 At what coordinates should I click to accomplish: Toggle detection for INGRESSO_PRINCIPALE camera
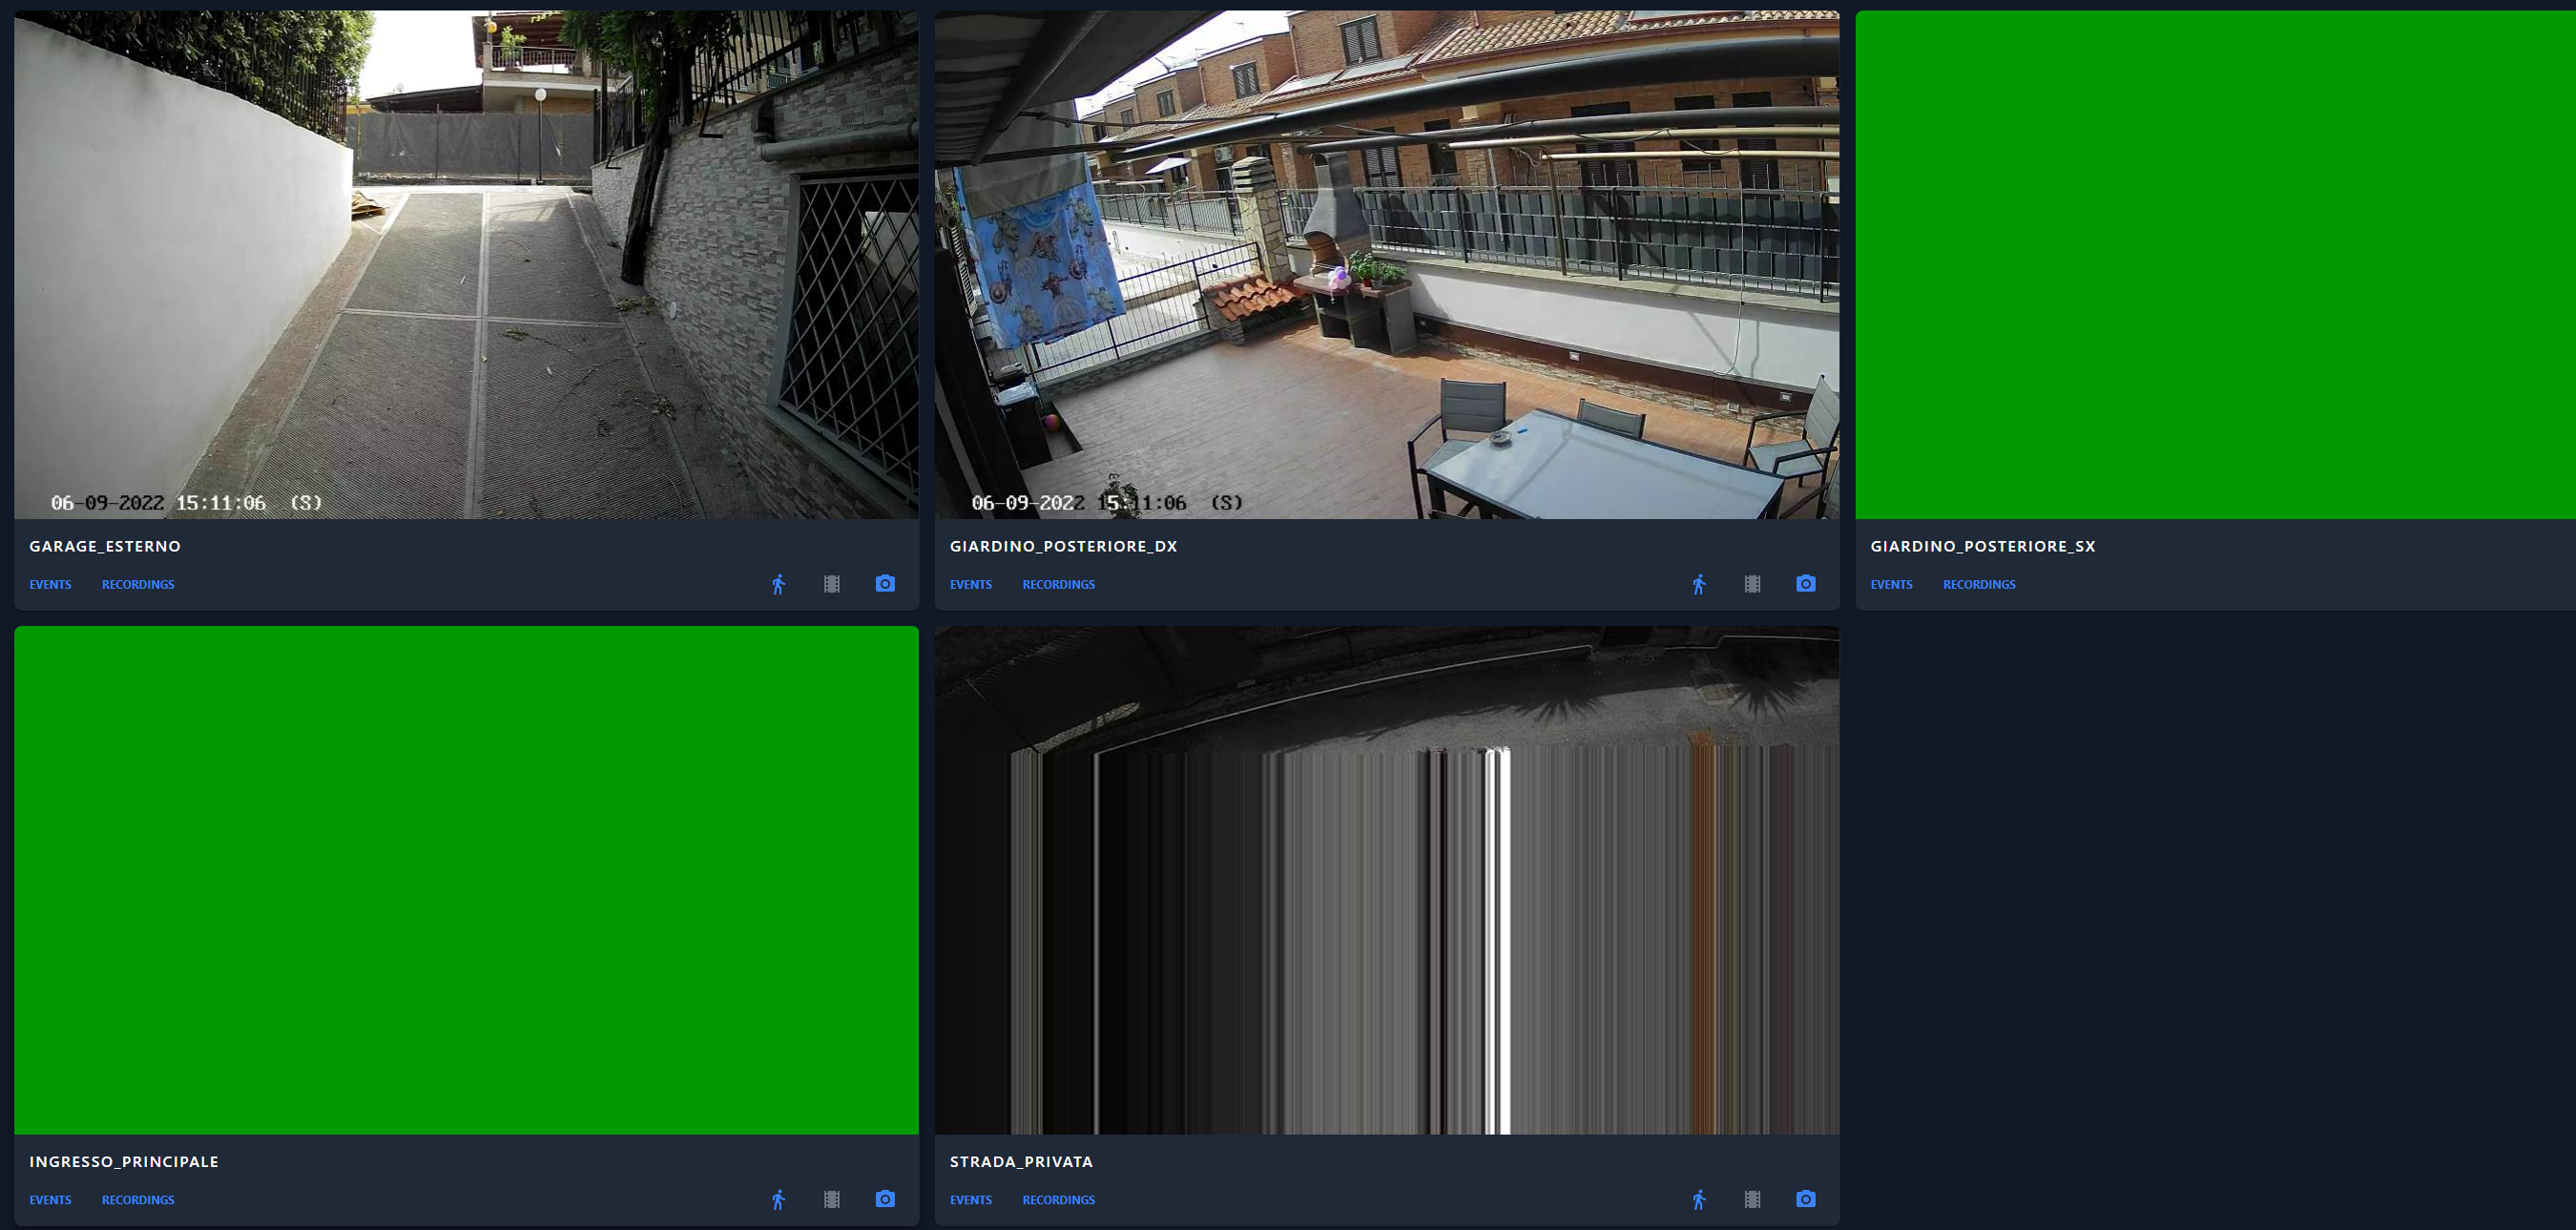(778, 1199)
